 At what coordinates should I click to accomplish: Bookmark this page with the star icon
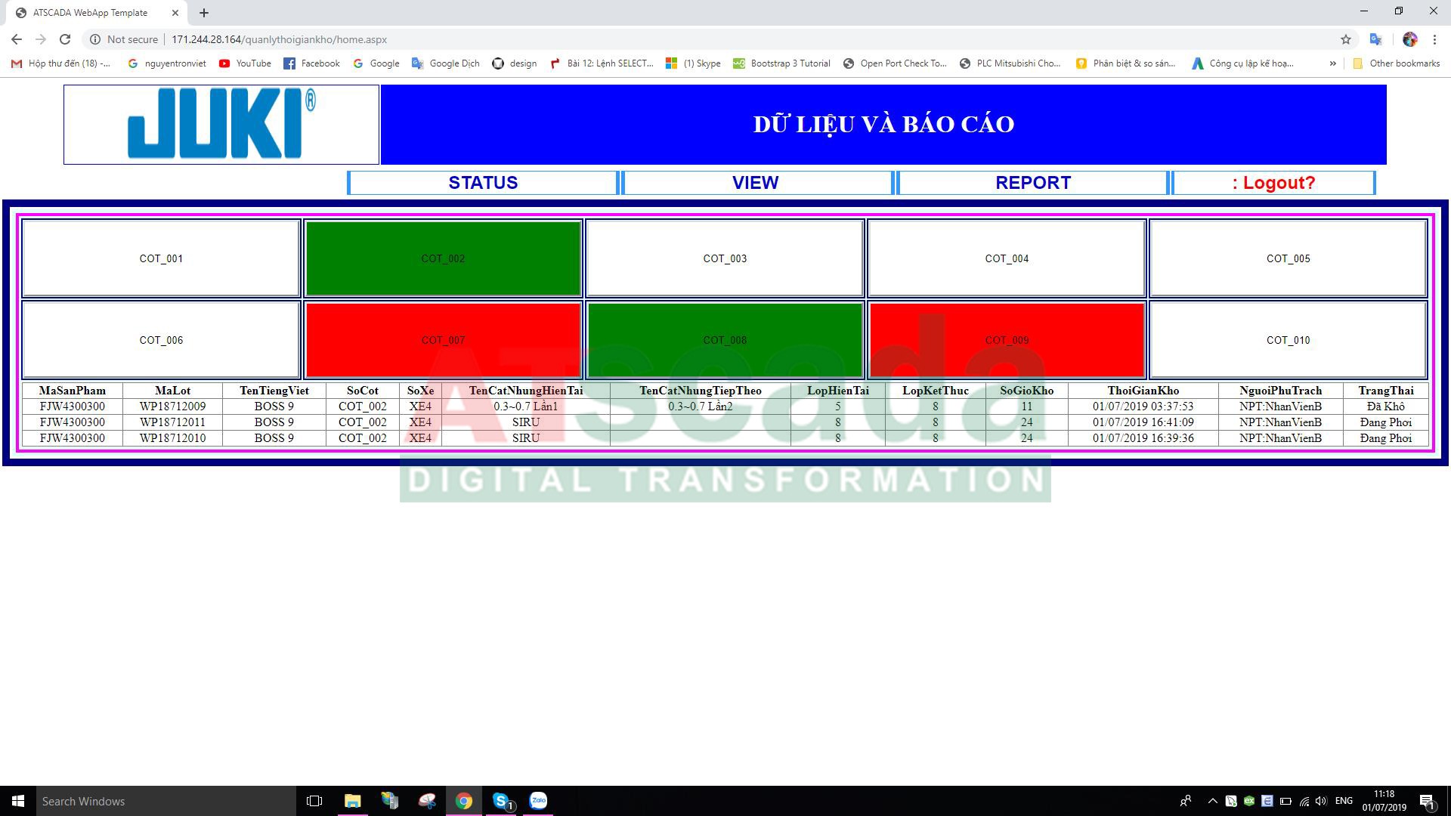pos(1345,39)
